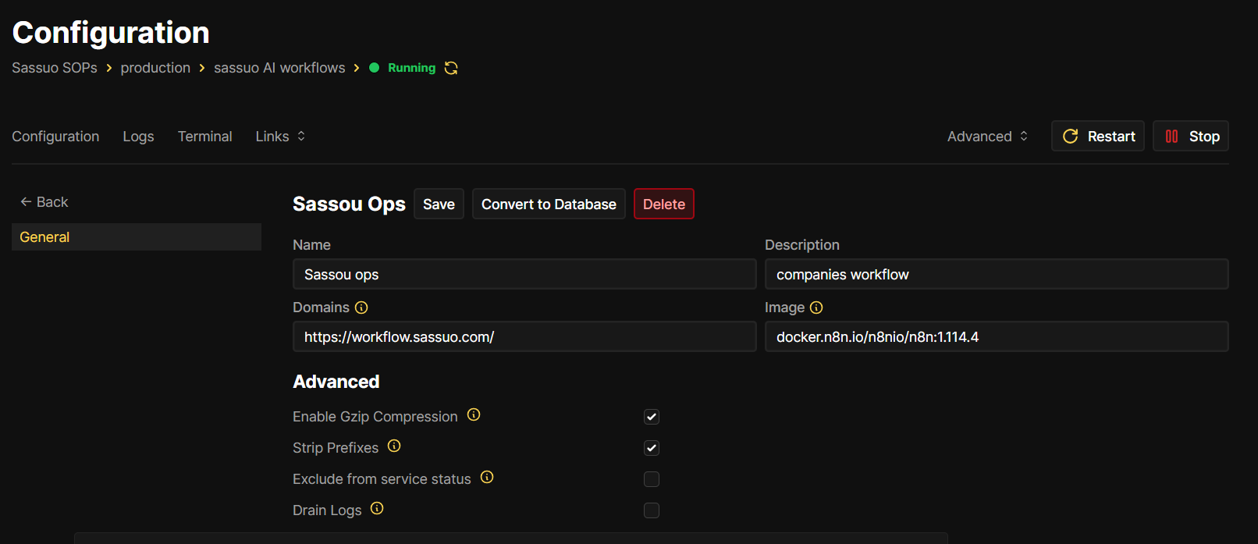Click the Drain Logs info icon

coord(377,509)
